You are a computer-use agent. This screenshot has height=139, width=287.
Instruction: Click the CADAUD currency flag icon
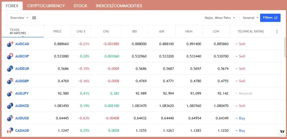tap(10, 130)
